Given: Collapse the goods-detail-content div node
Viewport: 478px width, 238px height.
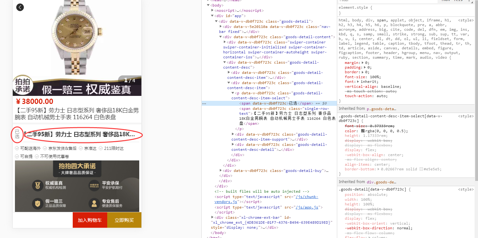Looking at the screenshot, I should click(221, 37).
